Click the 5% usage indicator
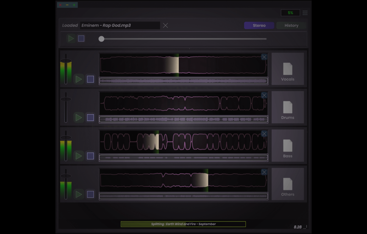 290,13
